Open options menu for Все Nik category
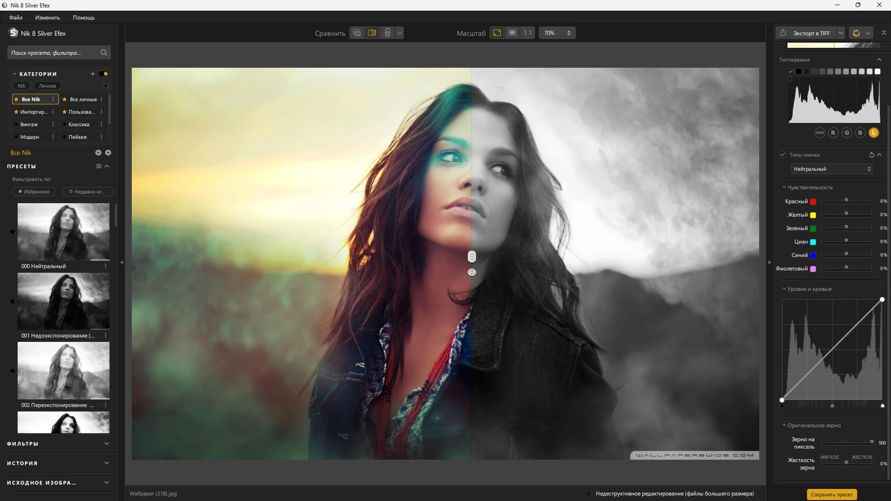The image size is (891, 501). click(x=53, y=99)
